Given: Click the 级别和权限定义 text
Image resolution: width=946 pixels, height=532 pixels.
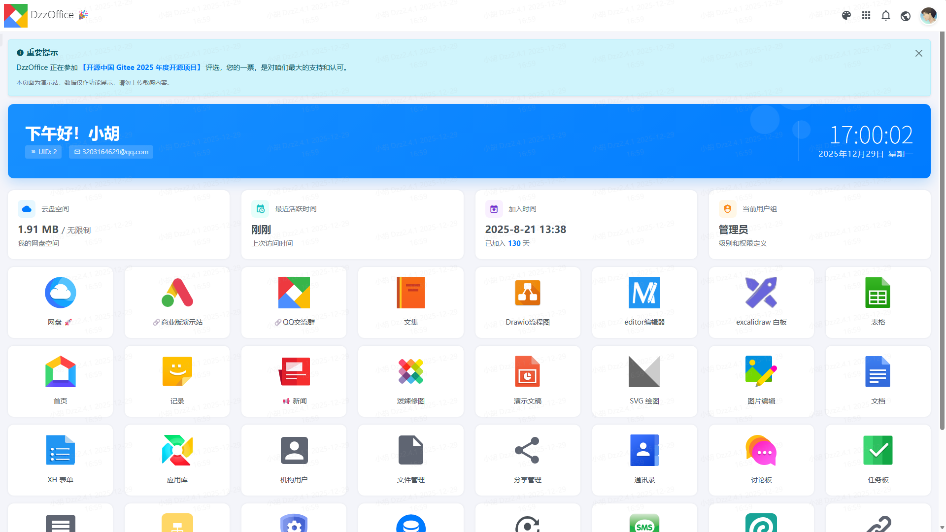Looking at the screenshot, I should 743,243.
